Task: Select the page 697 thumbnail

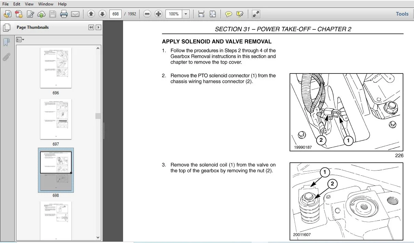Action: (56, 119)
